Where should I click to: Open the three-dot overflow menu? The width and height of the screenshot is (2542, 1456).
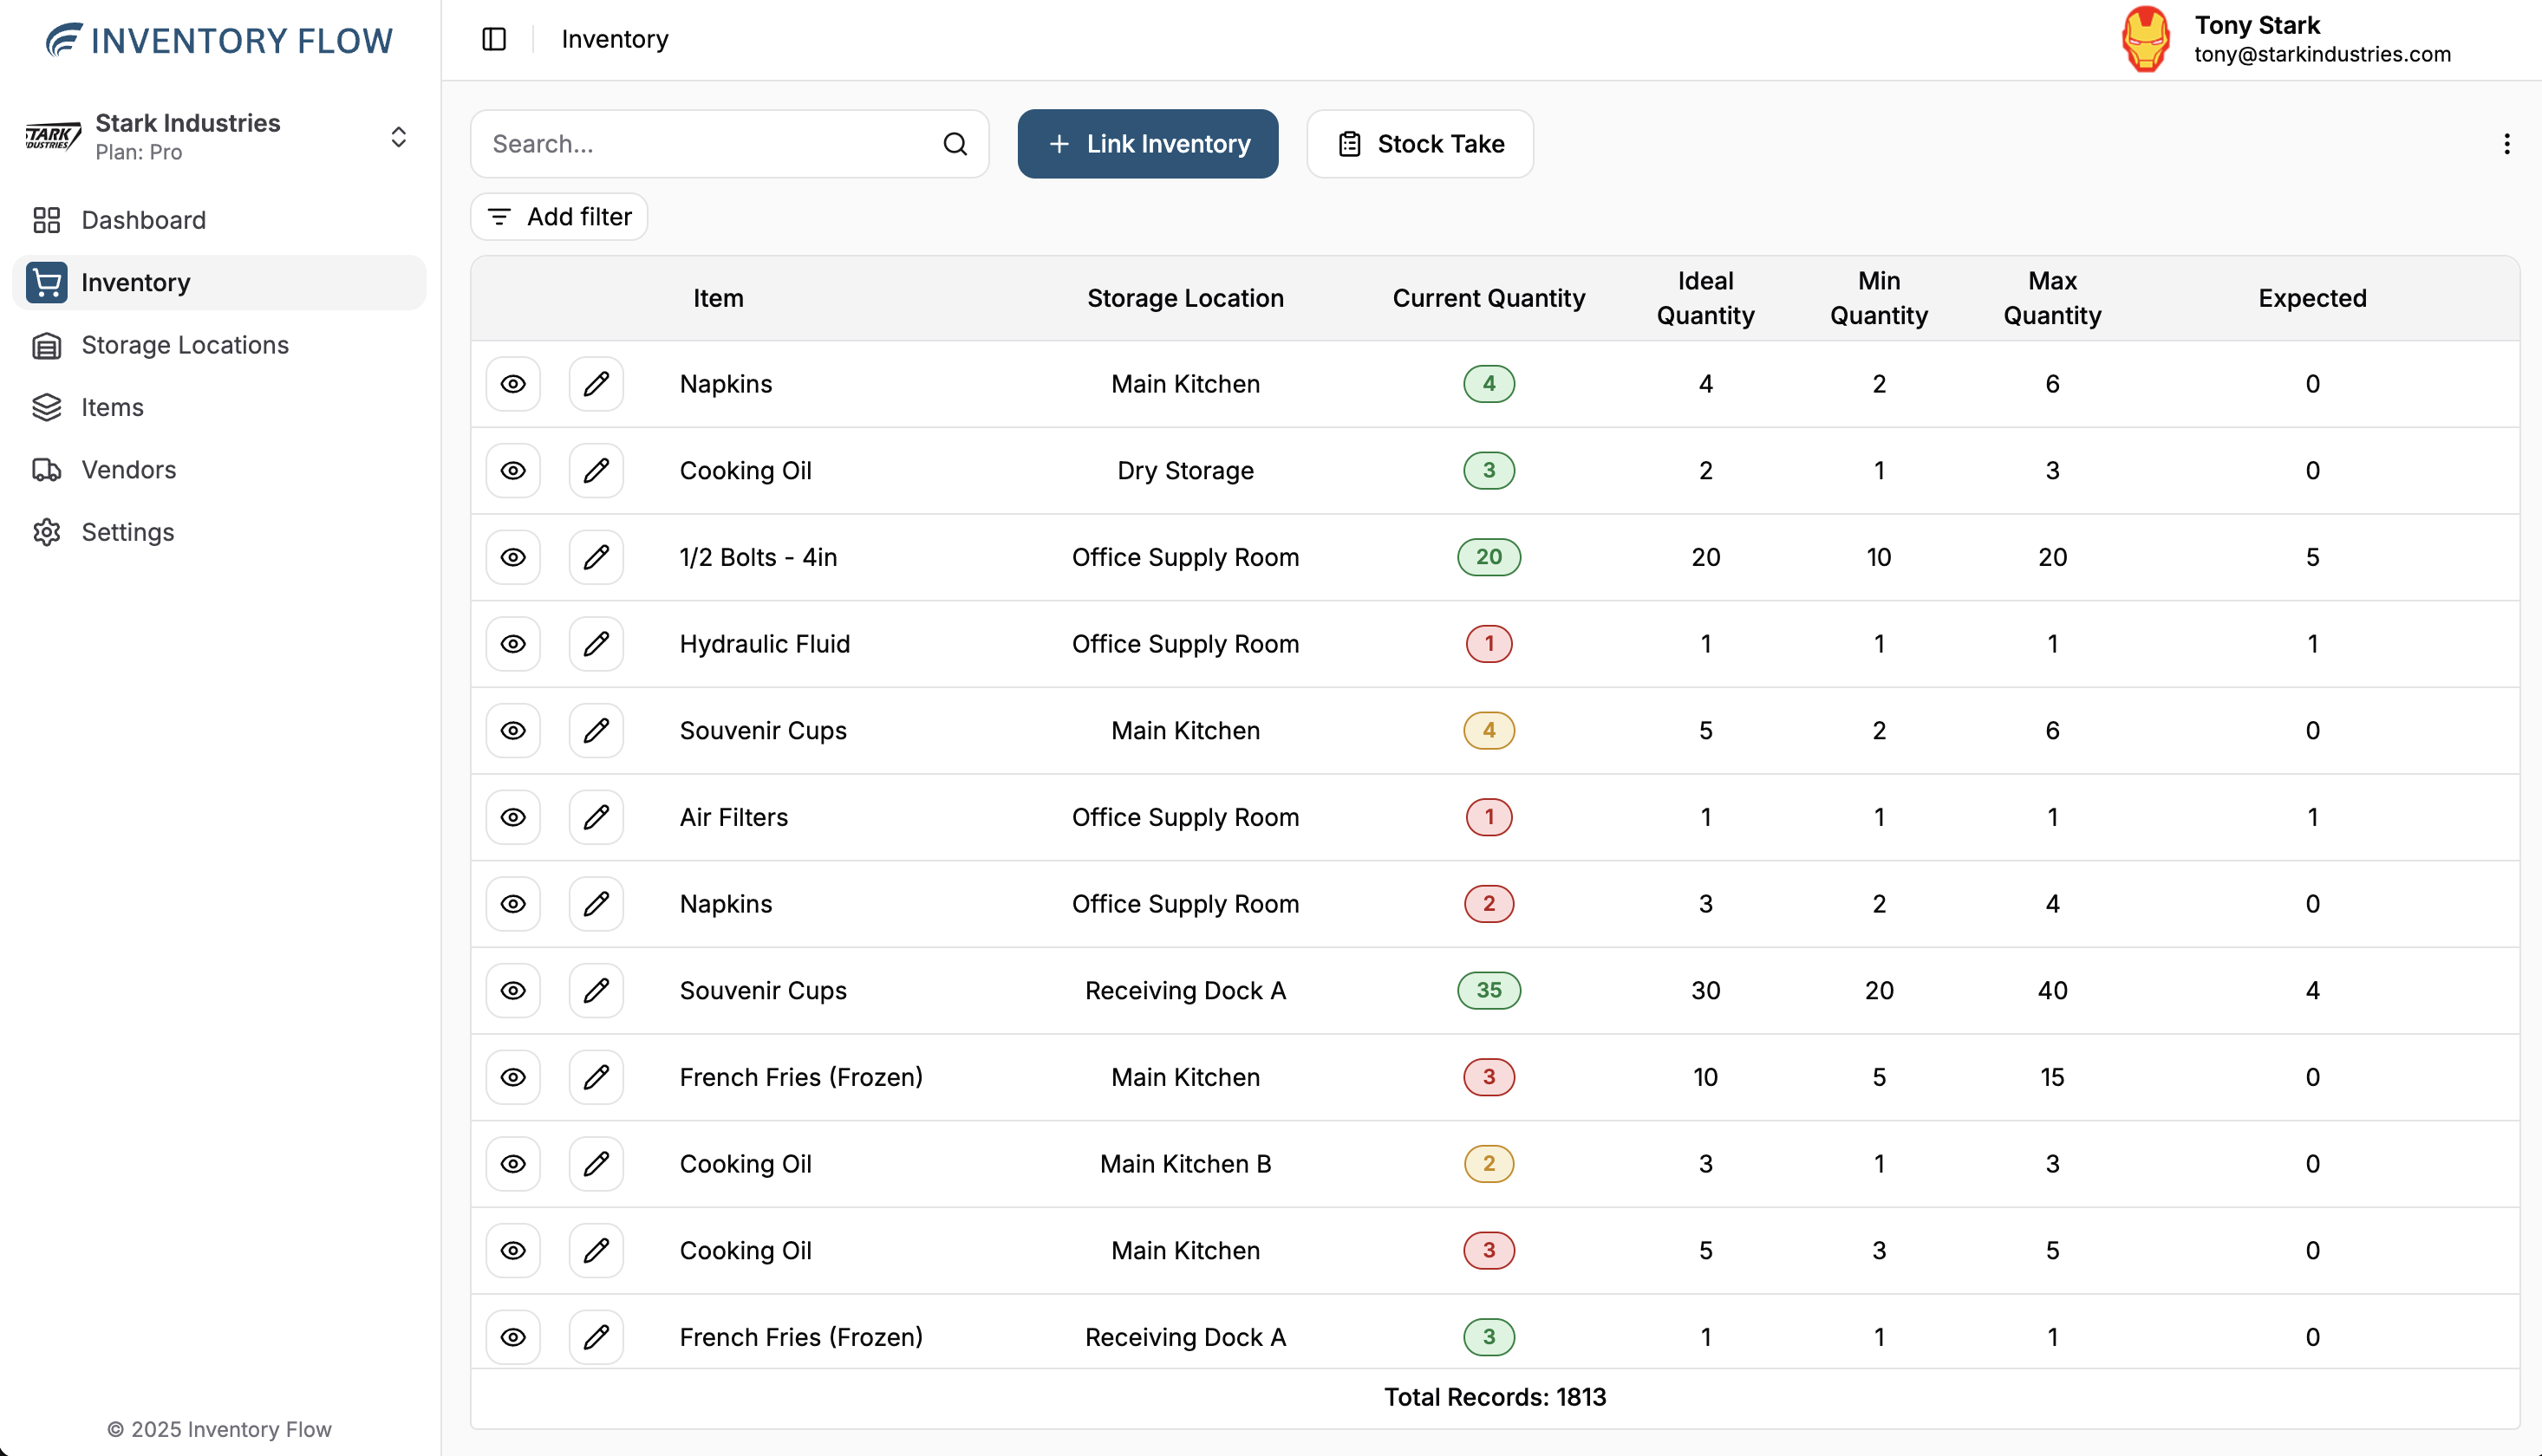coord(2507,144)
